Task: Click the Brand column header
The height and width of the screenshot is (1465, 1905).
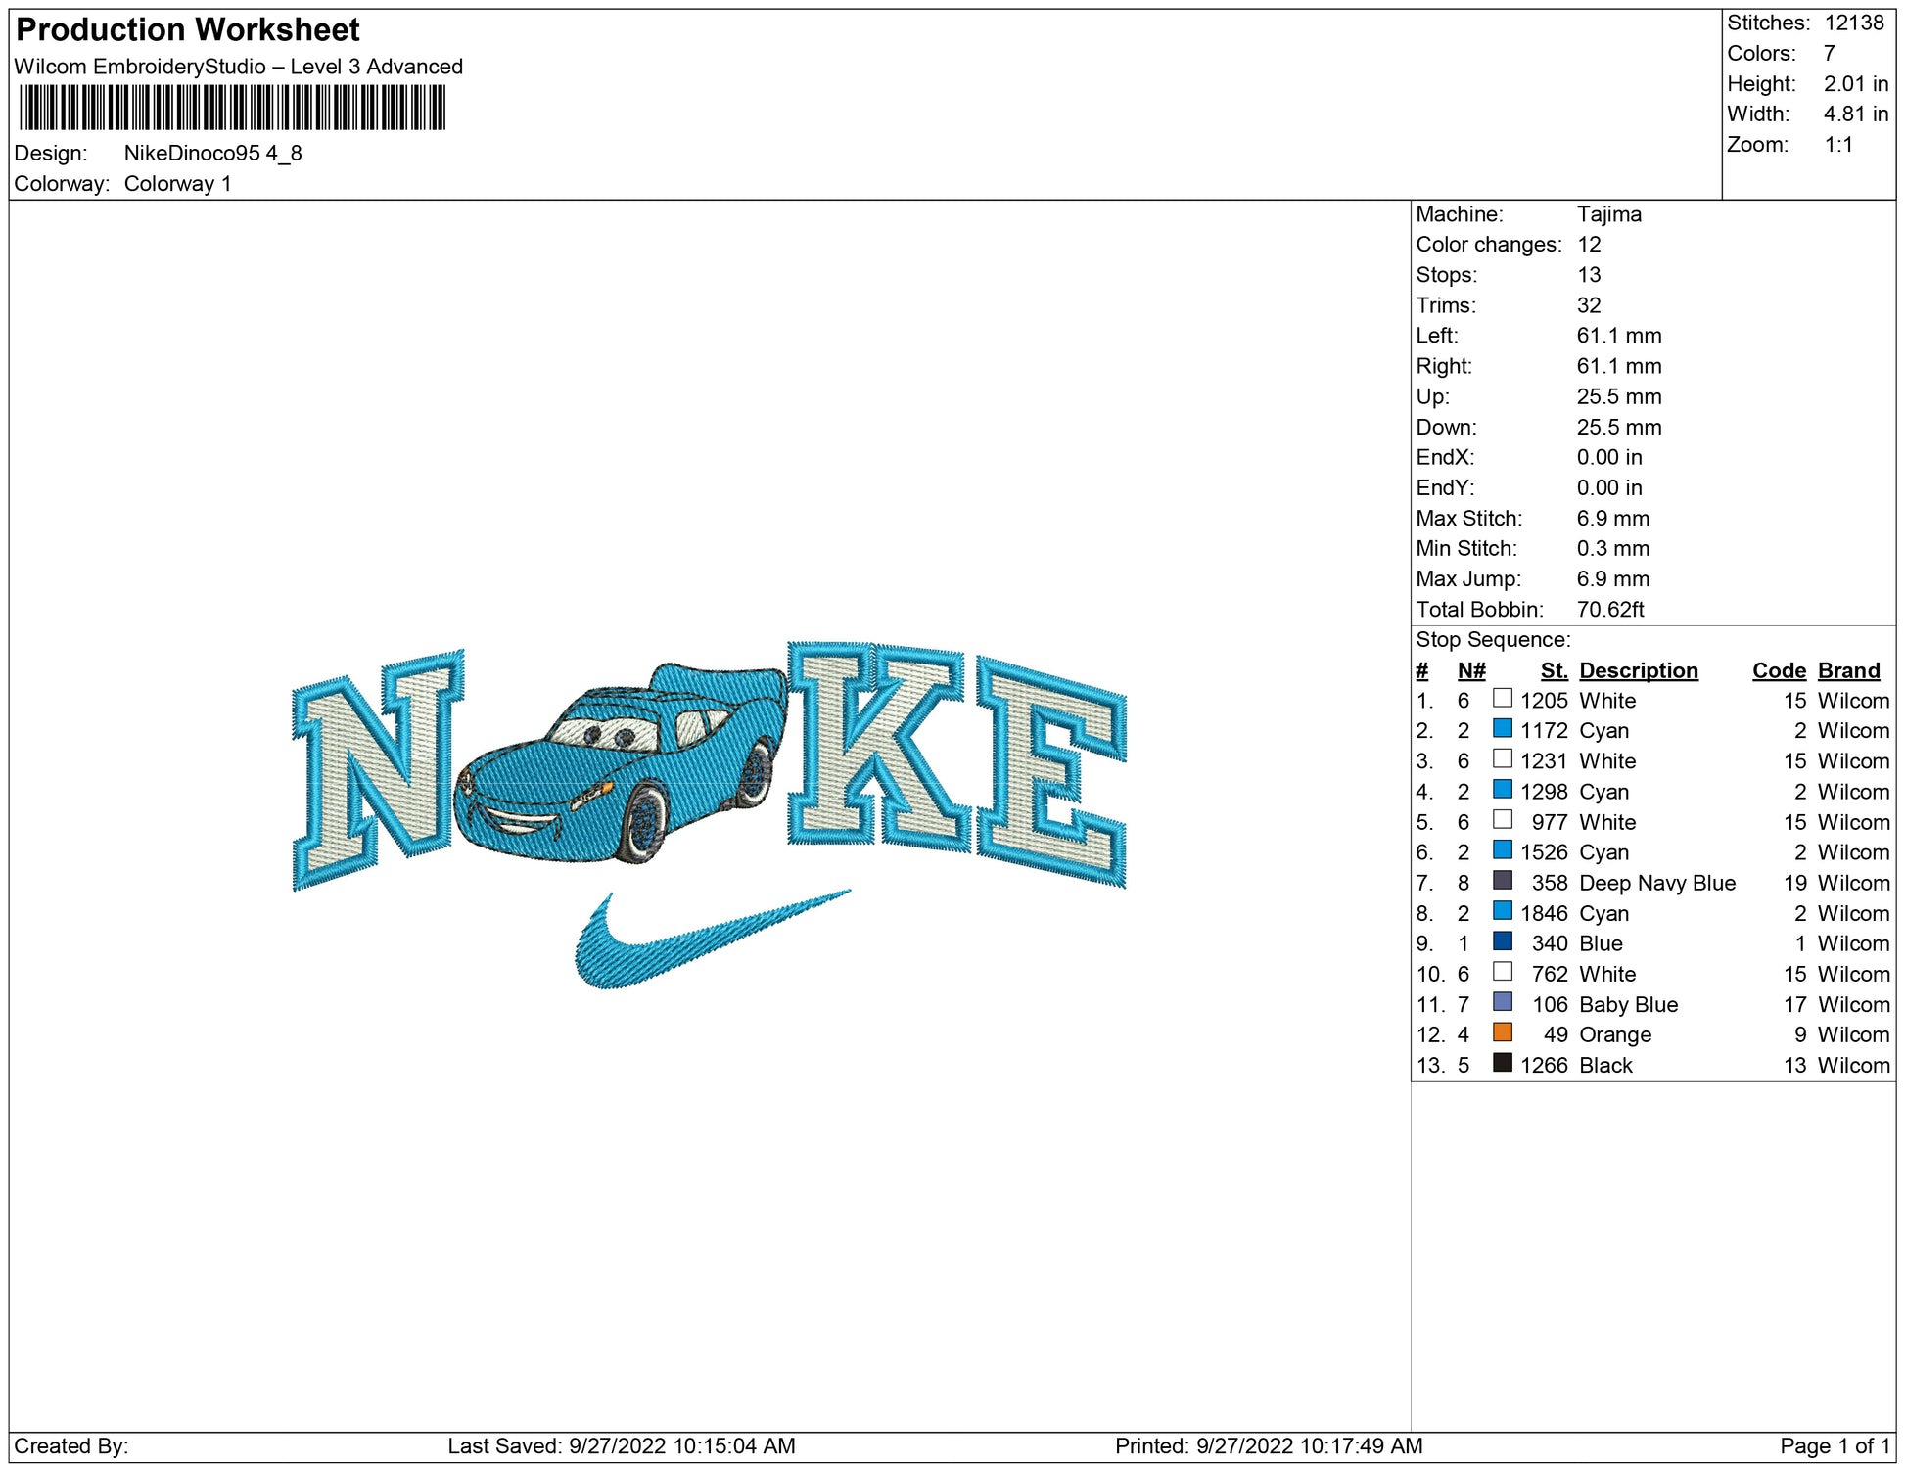Action: (x=1848, y=670)
